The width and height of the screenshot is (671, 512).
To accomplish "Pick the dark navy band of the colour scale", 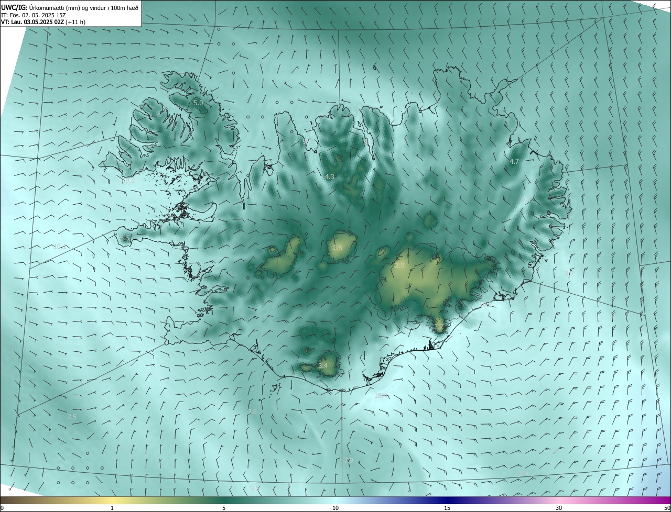I will coord(447,500).
